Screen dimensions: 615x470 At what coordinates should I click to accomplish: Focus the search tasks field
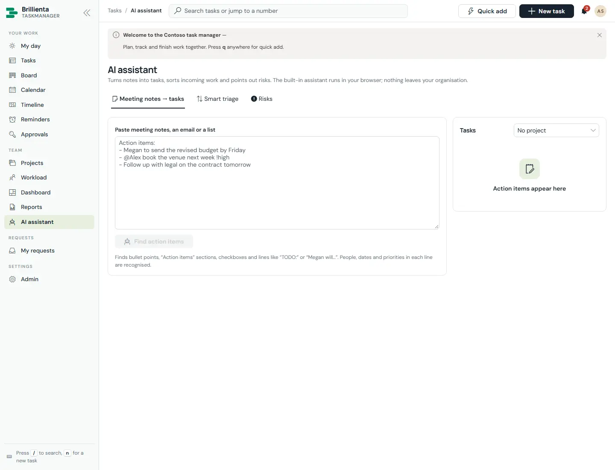[x=288, y=11]
